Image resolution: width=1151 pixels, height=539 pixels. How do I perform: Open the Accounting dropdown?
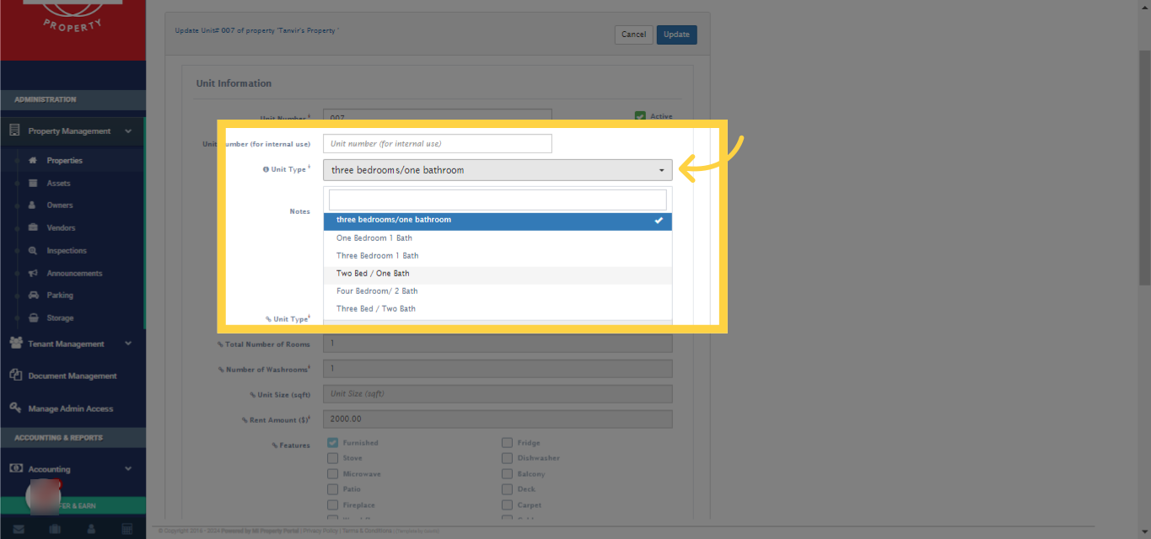(x=51, y=468)
